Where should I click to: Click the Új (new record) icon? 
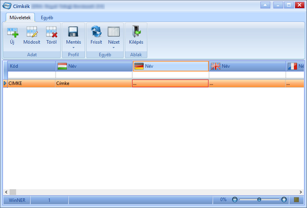pos(13,32)
